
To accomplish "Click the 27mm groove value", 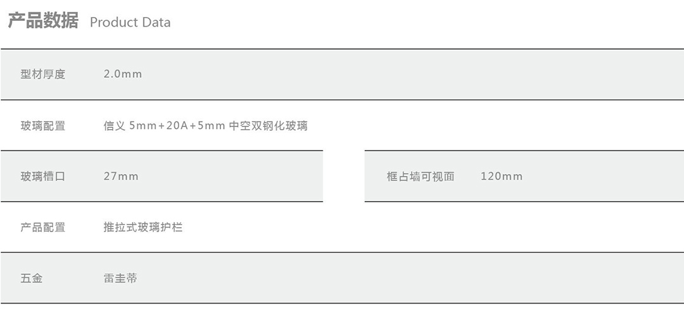I will click(121, 176).
